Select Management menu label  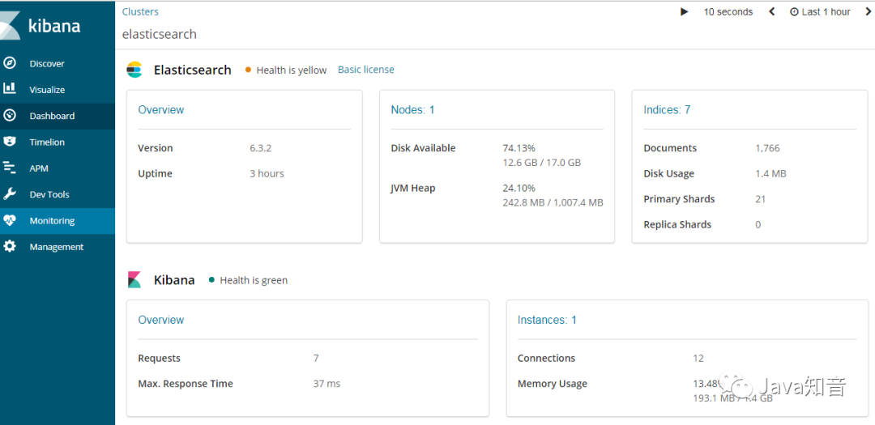(x=57, y=247)
